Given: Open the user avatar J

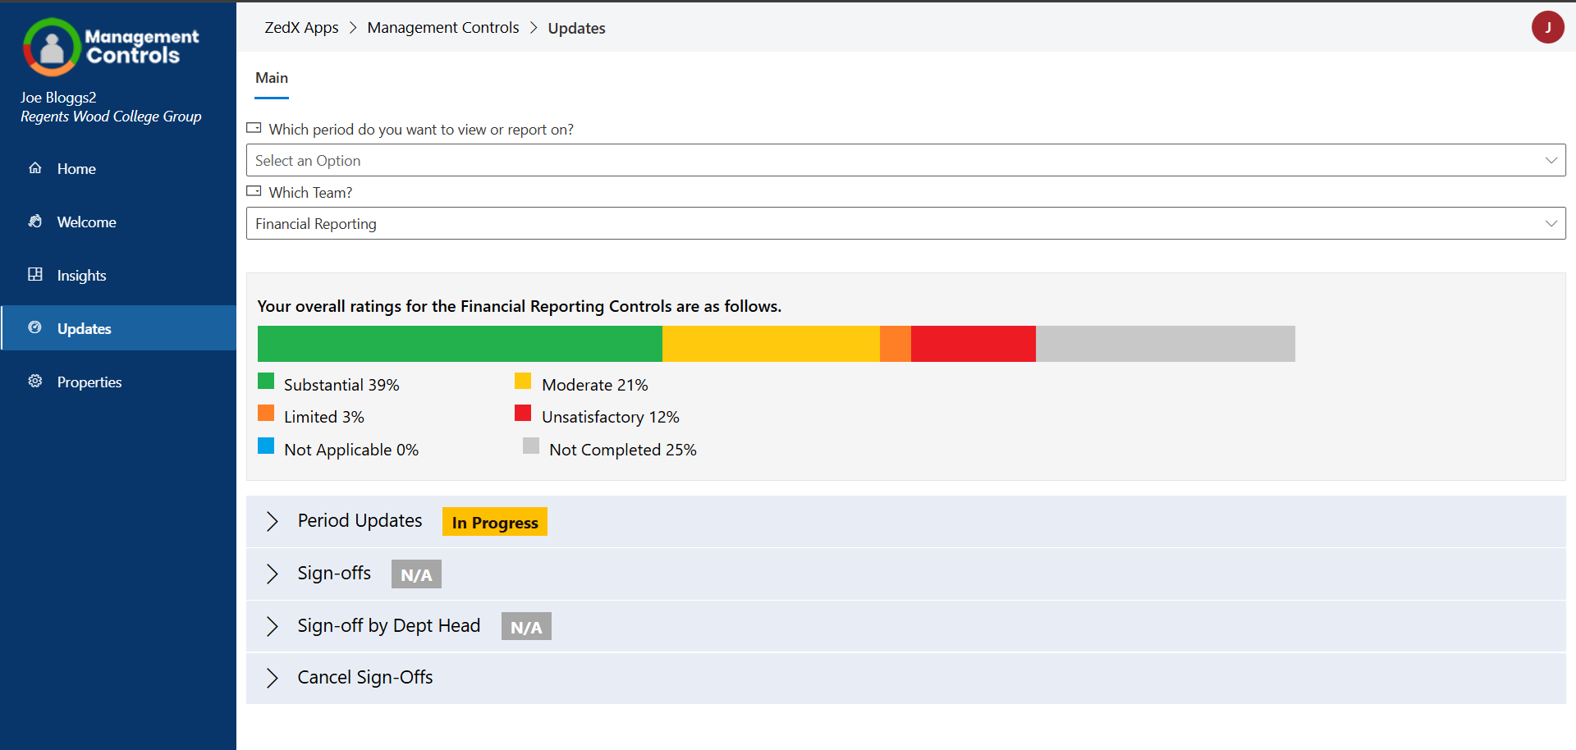Looking at the screenshot, I should tap(1547, 27).
